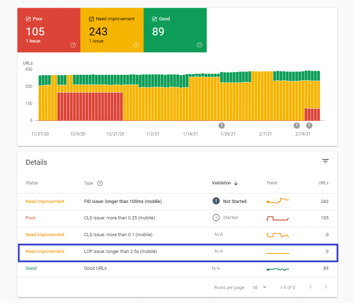Open the filter options in the Details panel
This screenshot has height=303, width=353.
tap(325, 161)
